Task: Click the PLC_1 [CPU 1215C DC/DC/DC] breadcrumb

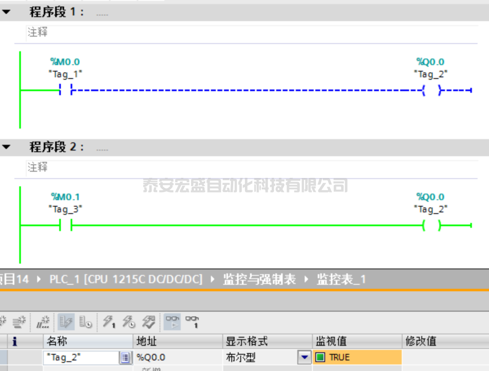Action: [x=126, y=280]
